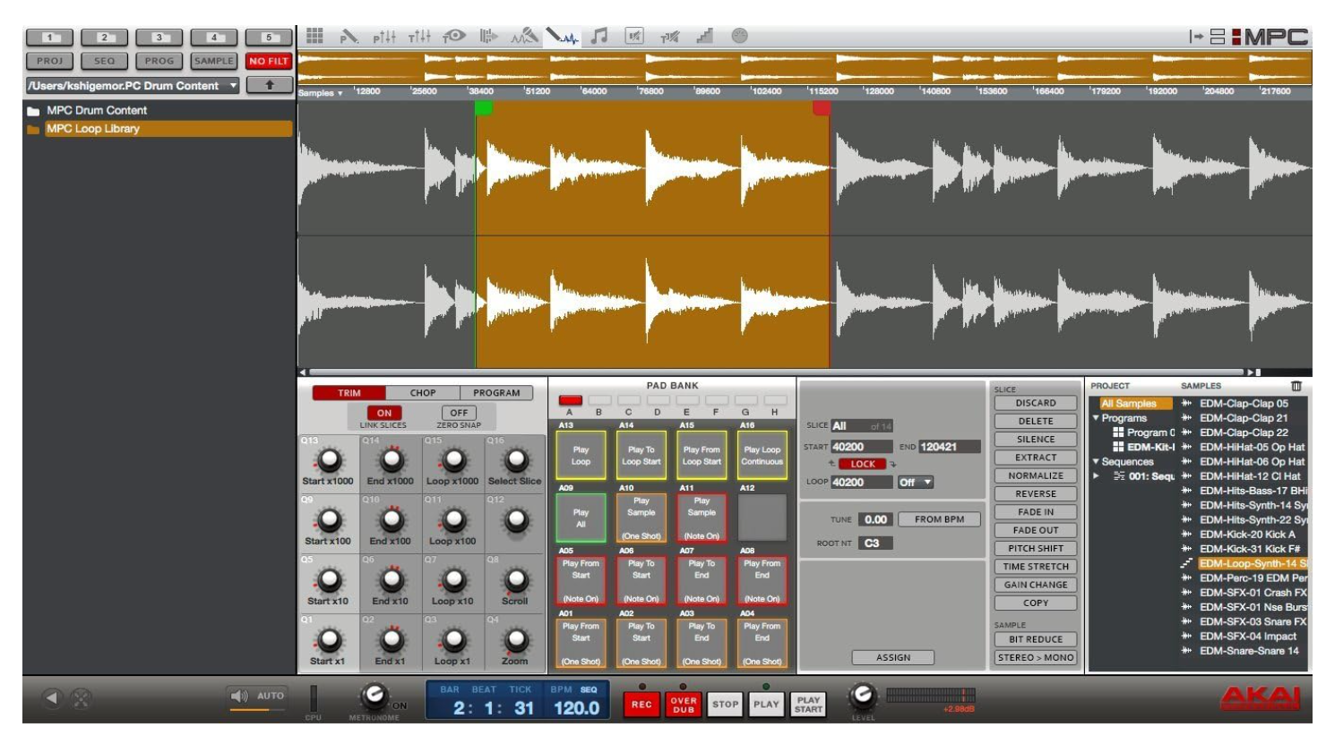The image size is (1326, 753).
Task: Switch to the PROGRAM tab
Action: coord(496,393)
